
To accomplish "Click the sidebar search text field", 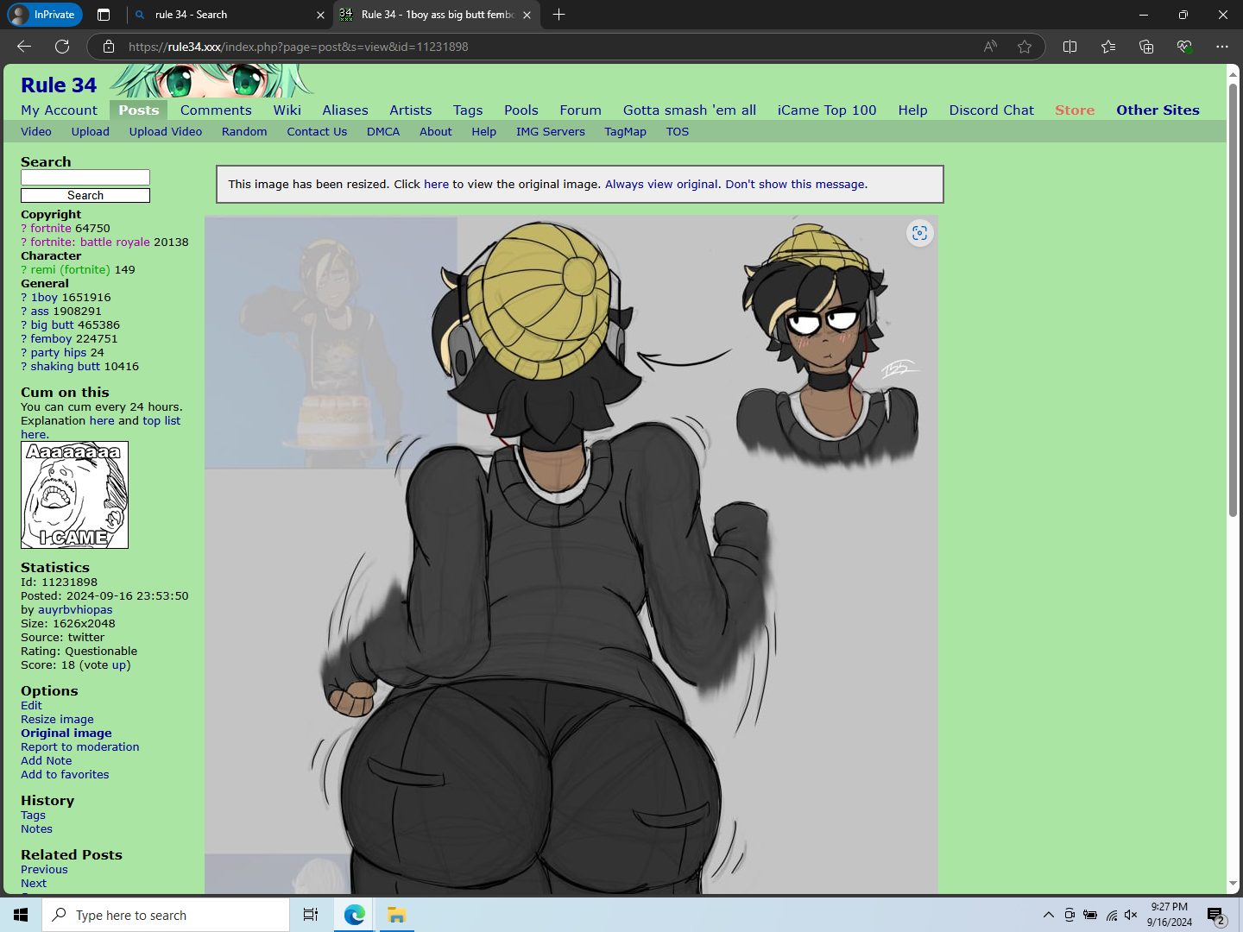I will [85, 178].
